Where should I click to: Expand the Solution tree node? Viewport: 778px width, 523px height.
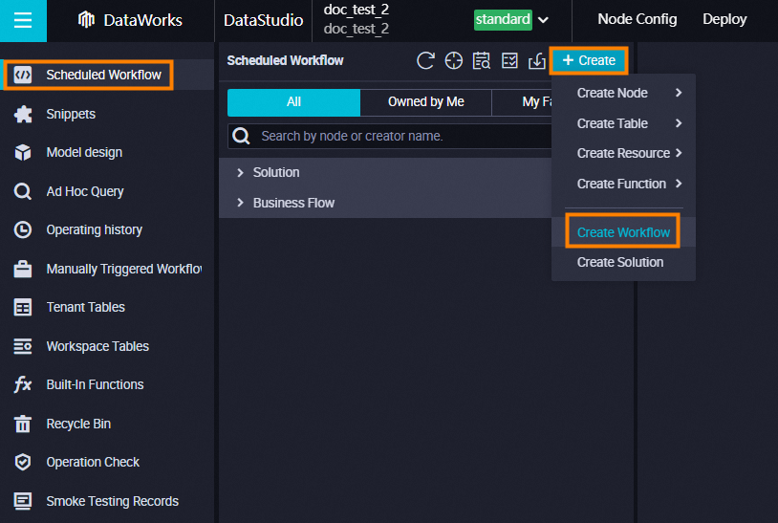240,173
